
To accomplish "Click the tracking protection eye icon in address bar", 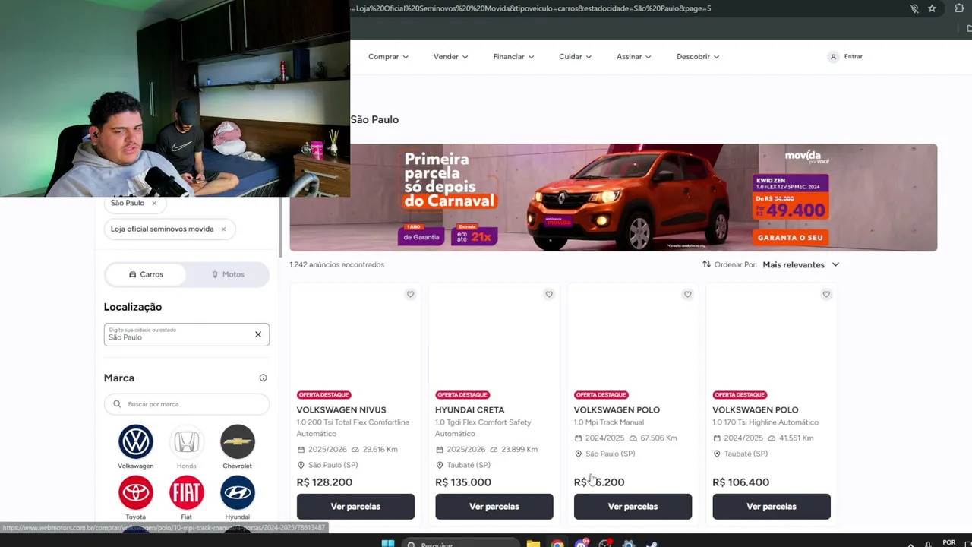I will 914,8.
